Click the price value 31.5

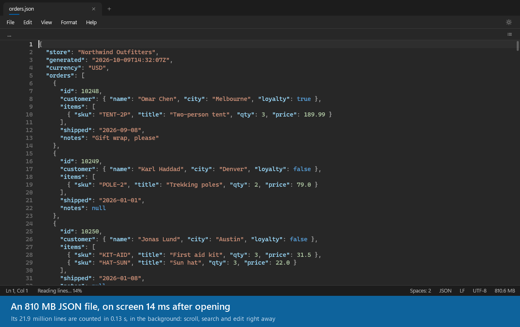tap(304, 255)
